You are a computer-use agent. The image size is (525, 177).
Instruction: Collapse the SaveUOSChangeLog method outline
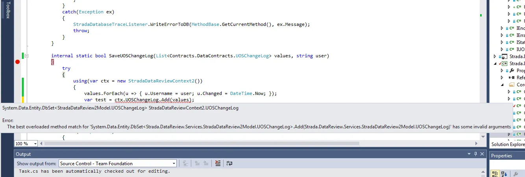27,56
